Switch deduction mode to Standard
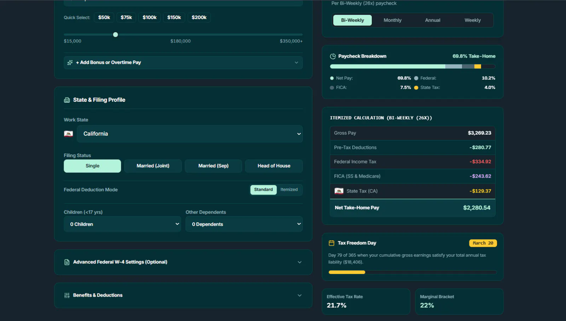The width and height of the screenshot is (566, 321). (x=264, y=190)
